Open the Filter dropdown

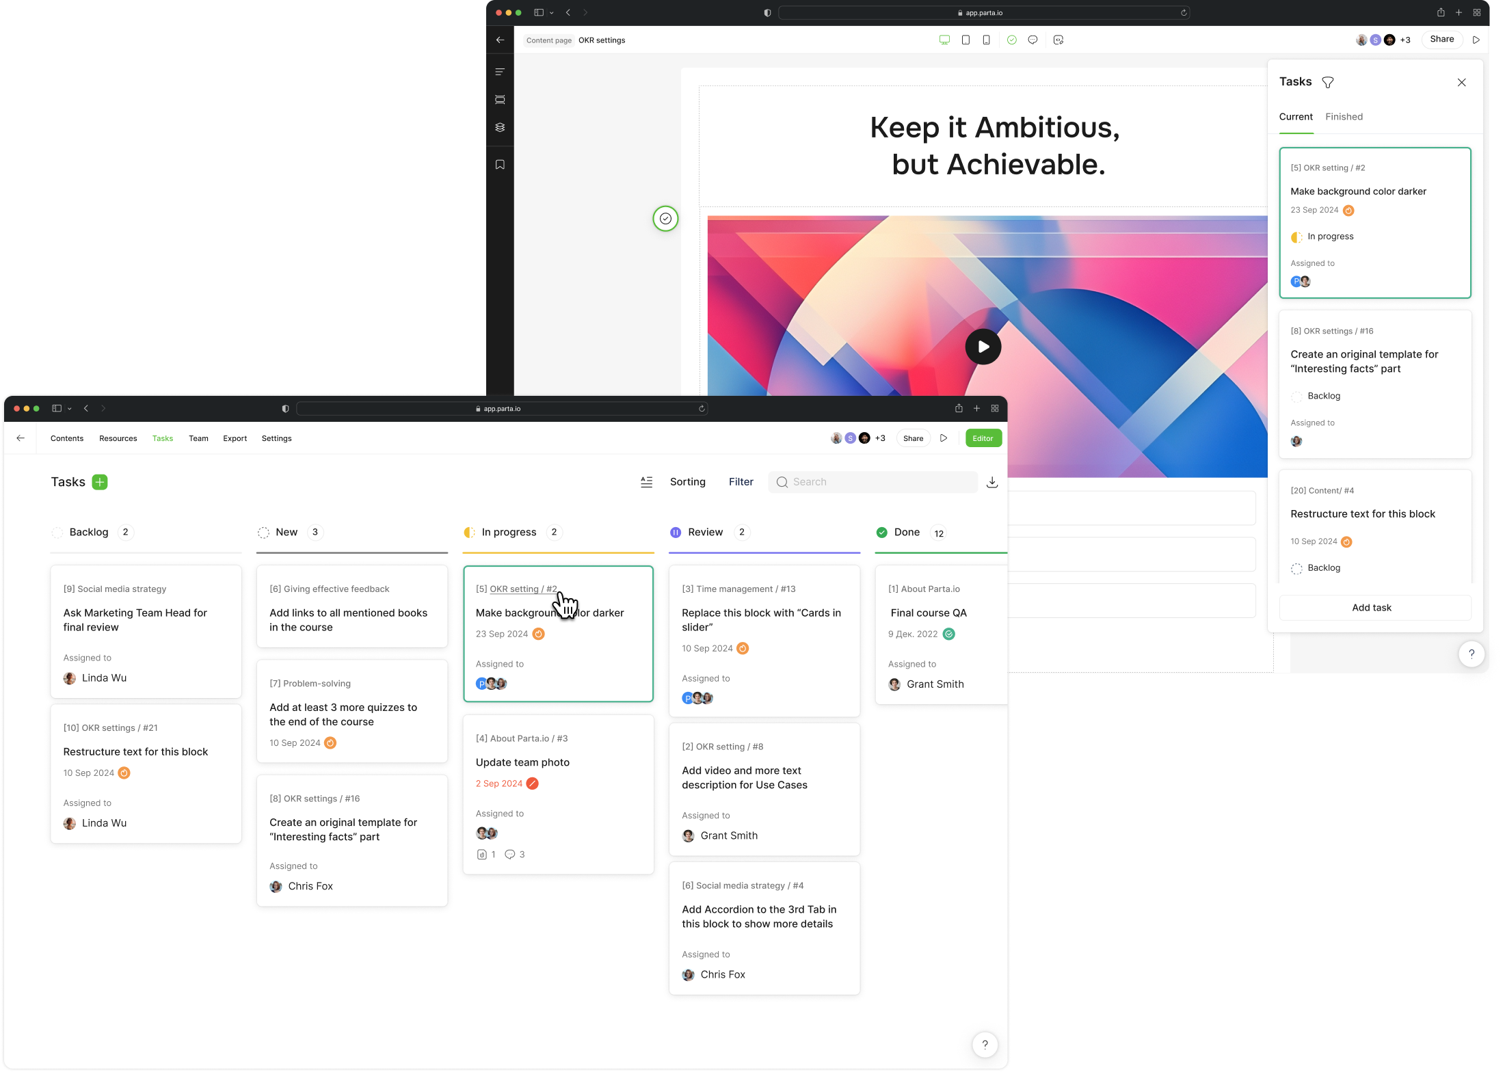click(741, 482)
